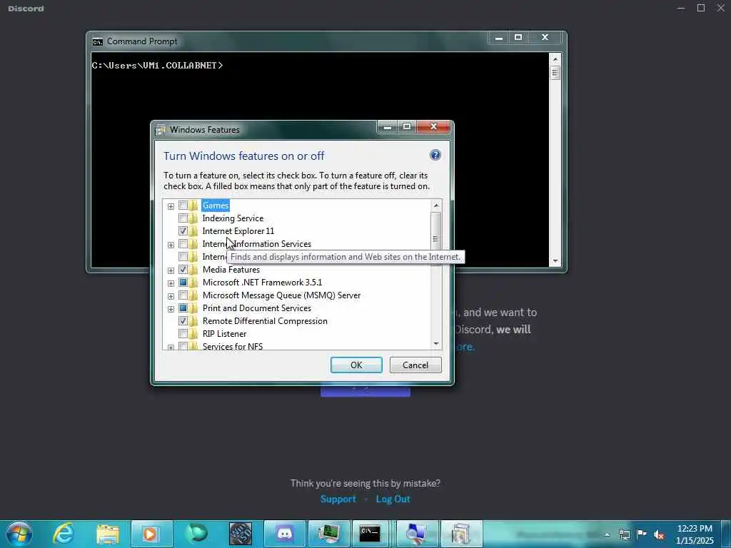Minimize the Discord window
Viewport: 731px width, 548px height.
click(680, 8)
